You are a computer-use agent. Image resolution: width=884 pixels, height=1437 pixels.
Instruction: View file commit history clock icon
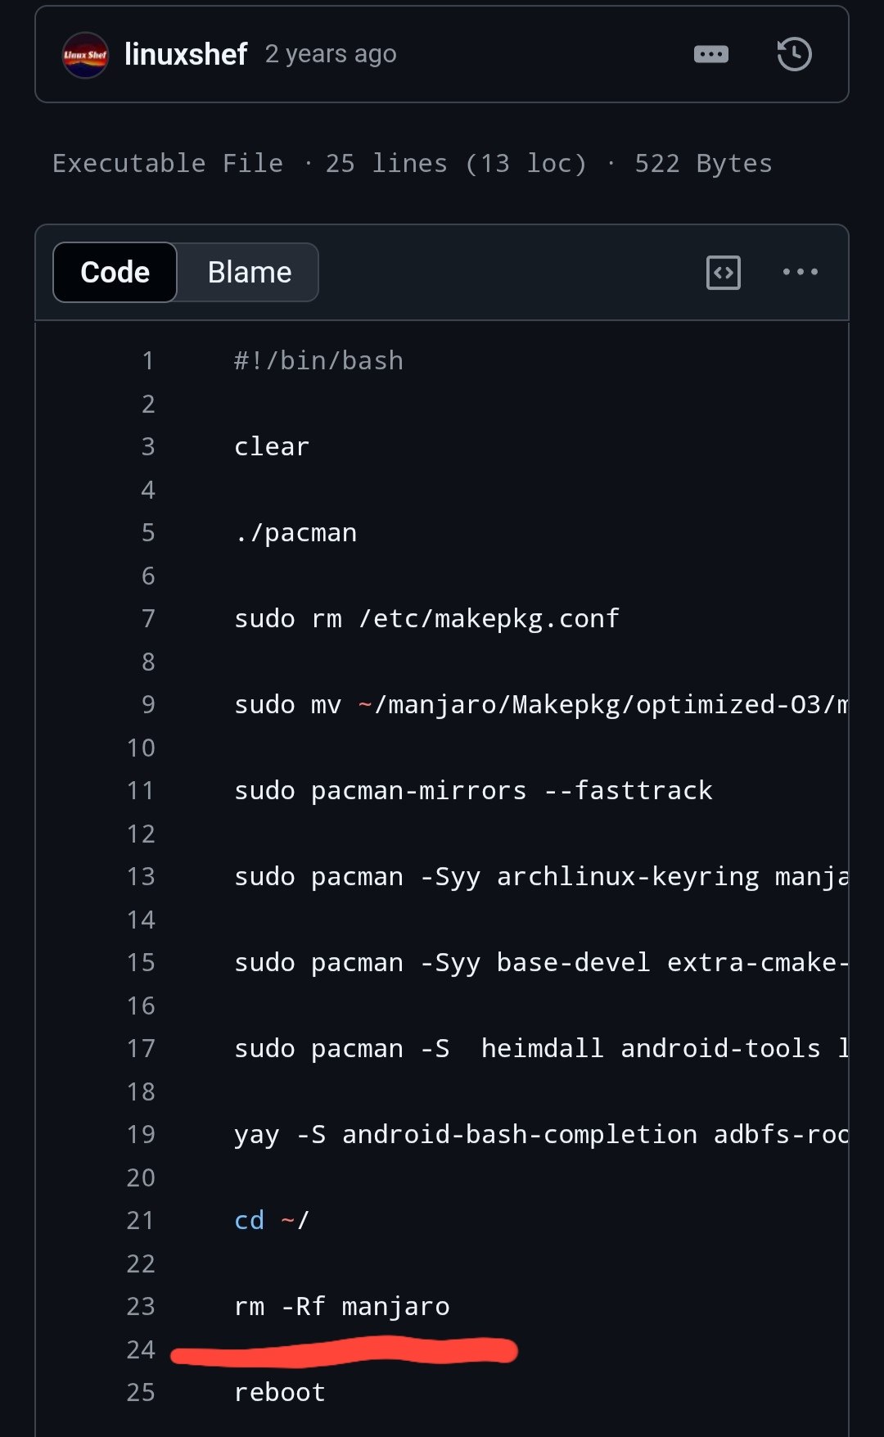pyautogui.click(x=794, y=55)
